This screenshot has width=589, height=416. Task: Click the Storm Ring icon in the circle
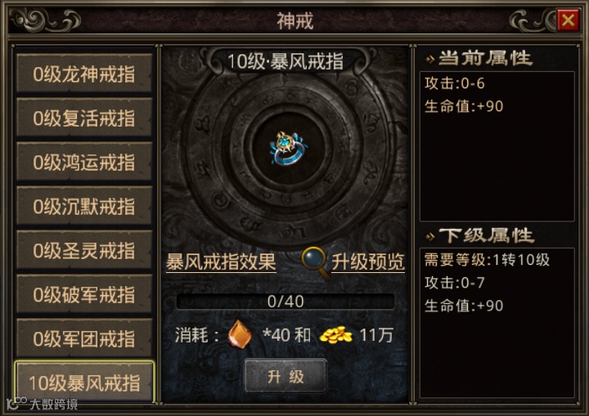click(289, 148)
